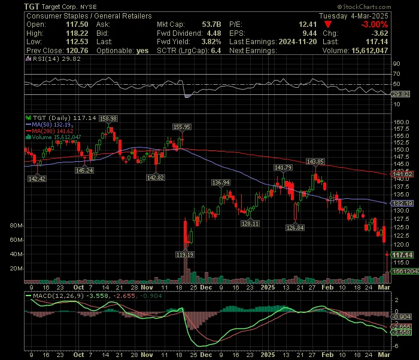Click the red MA(200) legend line
Image resolution: width=419 pixels, height=360 pixels.
pyautogui.click(x=28, y=131)
